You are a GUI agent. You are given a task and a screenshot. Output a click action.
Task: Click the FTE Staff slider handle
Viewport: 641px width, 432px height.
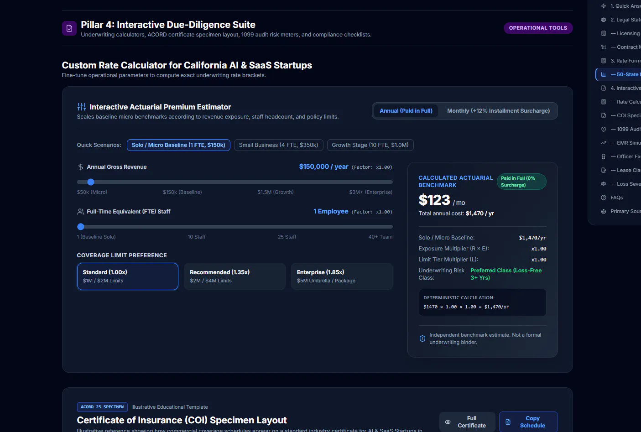coord(81,227)
